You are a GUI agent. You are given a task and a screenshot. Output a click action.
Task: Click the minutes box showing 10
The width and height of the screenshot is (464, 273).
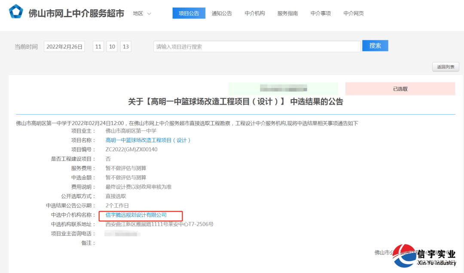112,46
